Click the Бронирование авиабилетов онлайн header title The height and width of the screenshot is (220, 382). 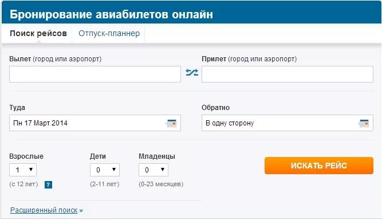coord(111,14)
